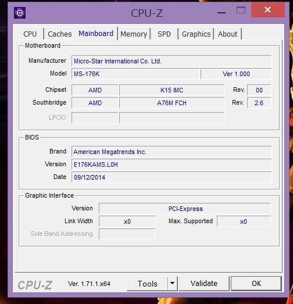
Task: Click the Ver 1.000 model version field
Action: tap(236, 74)
